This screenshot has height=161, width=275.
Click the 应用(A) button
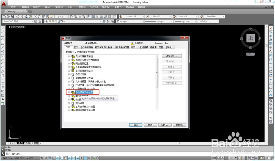[x=165, y=125]
